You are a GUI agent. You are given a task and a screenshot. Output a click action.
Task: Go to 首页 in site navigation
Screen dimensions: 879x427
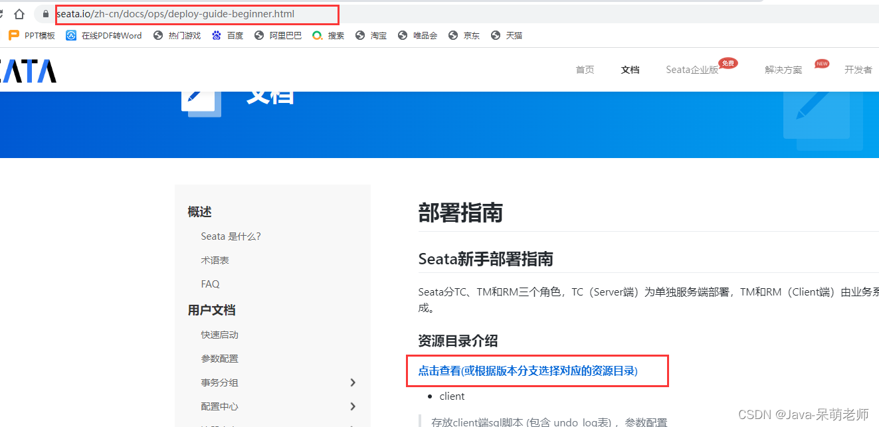click(x=585, y=70)
